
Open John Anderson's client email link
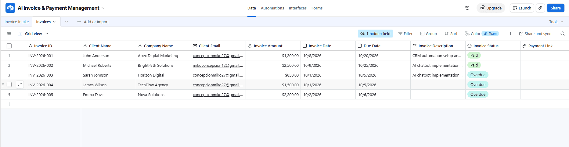point(218,56)
